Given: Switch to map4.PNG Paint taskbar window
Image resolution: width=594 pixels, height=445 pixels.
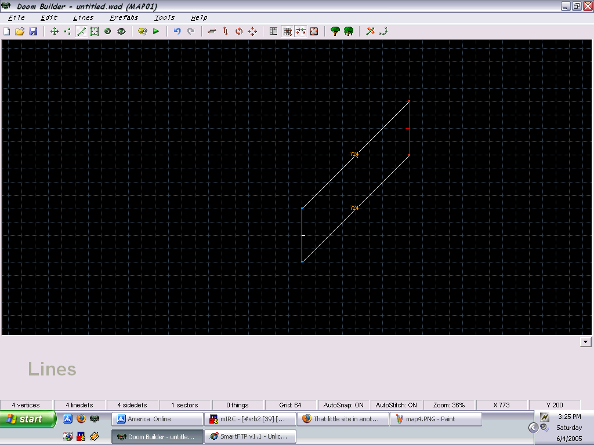Looking at the screenshot, I should [x=436, y=419].
